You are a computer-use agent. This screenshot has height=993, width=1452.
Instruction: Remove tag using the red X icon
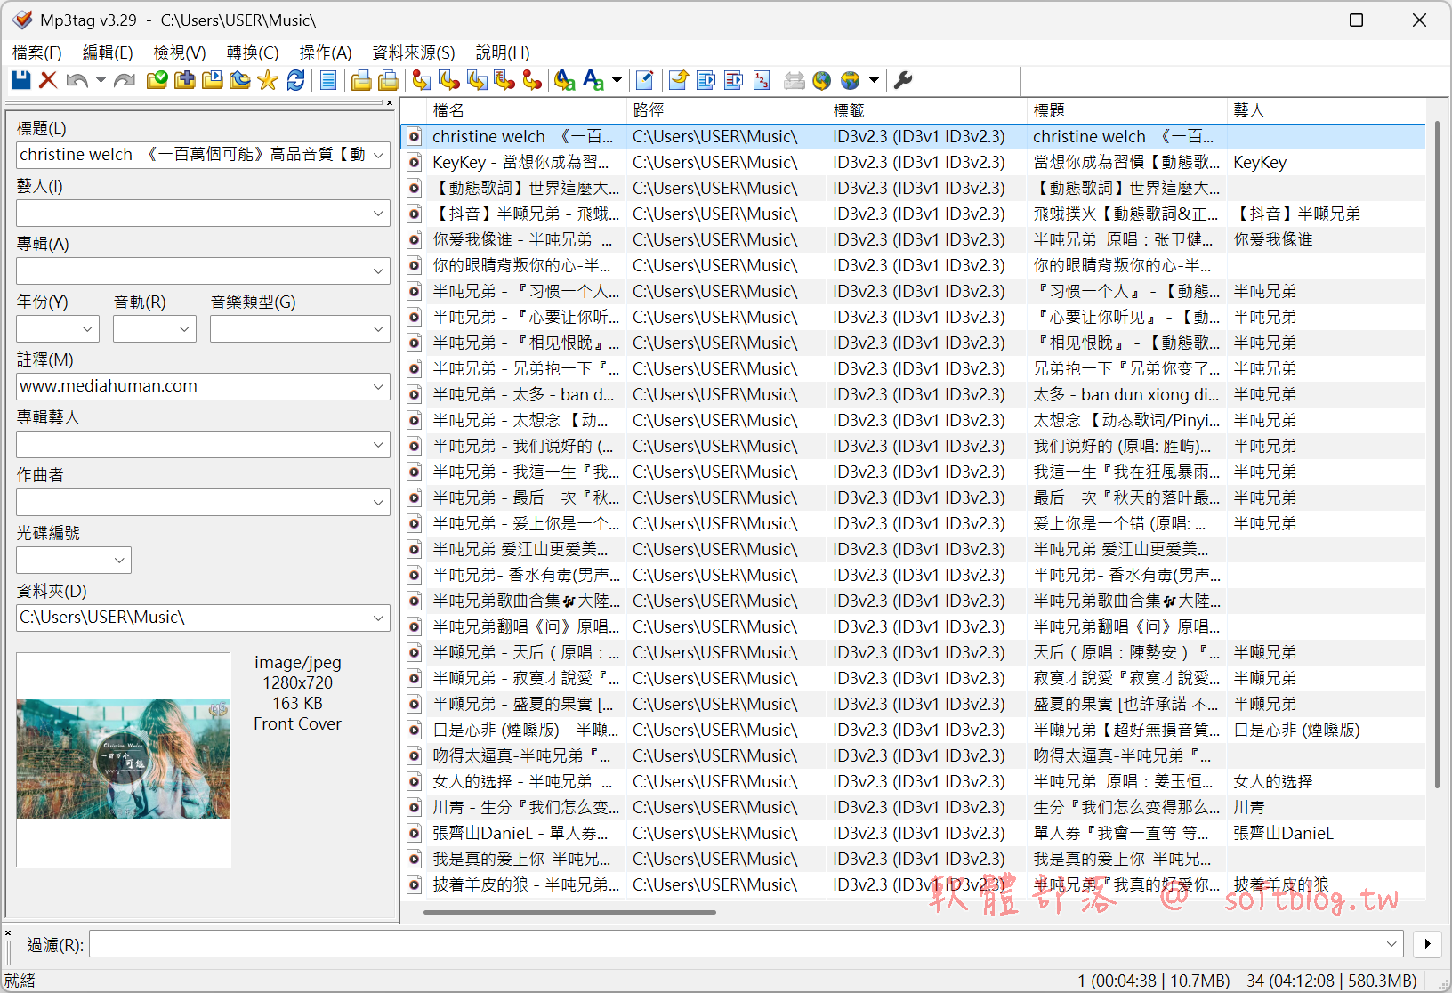coord(48,80)
